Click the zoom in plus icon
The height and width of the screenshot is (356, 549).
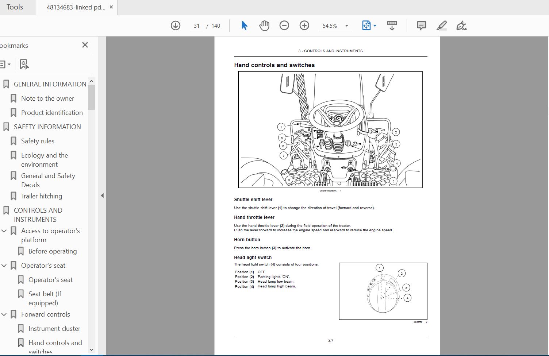304,26
